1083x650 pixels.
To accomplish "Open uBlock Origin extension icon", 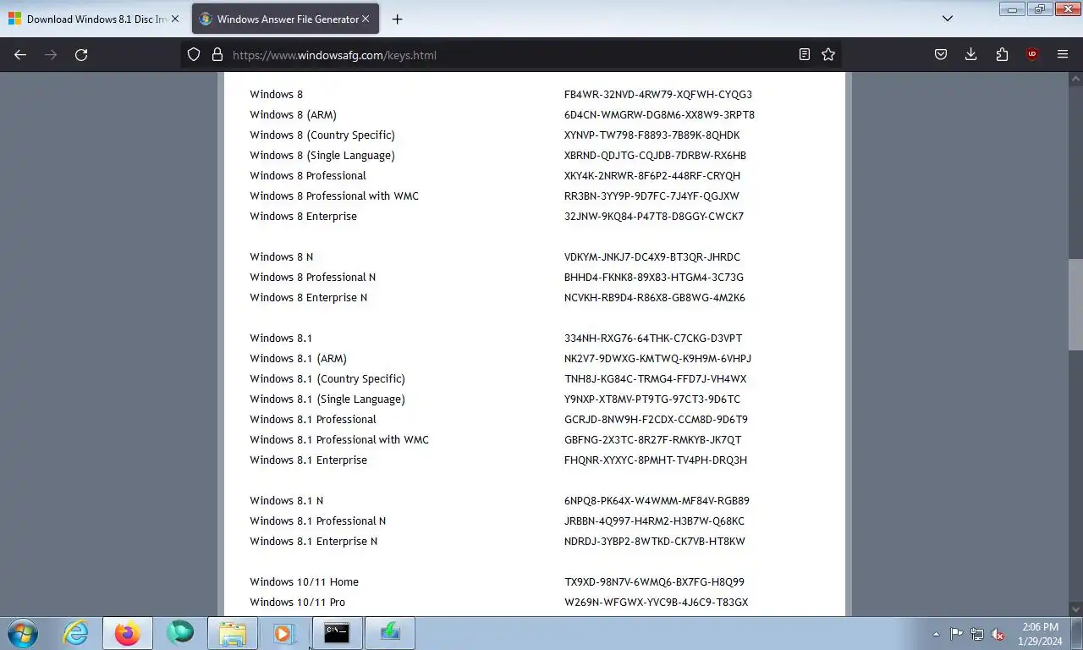I will [1032, 54].
